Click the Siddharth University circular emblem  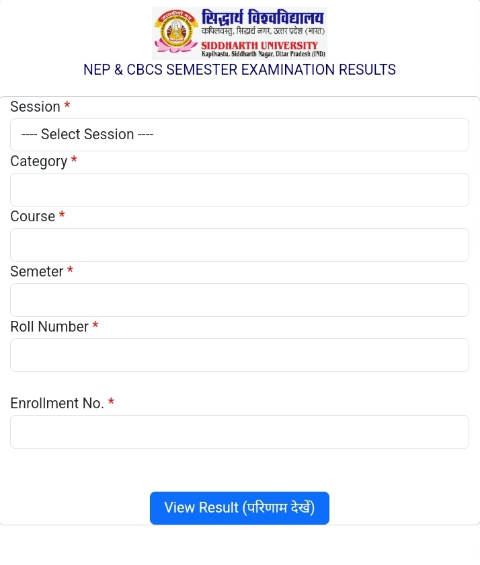[x=176, y=28]
